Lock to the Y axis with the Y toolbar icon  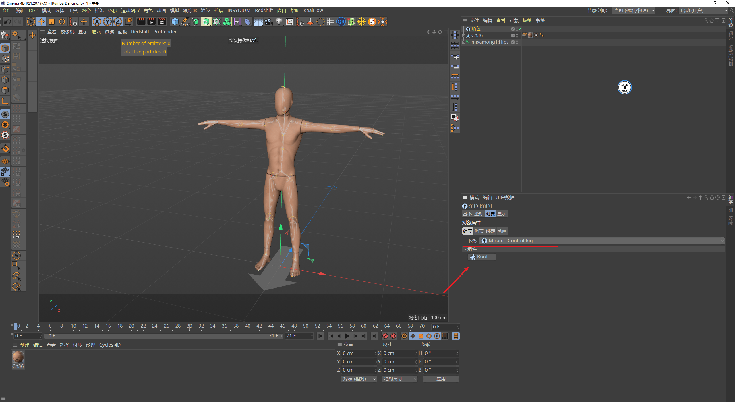coord(107,22)
